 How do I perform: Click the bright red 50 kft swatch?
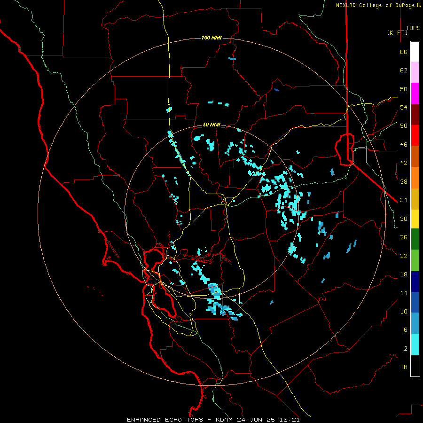click(x=415, y=135)
